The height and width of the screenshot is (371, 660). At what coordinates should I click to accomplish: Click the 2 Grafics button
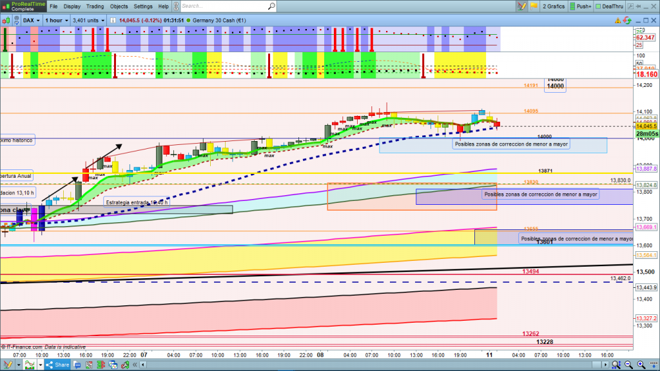click(553, 6)
